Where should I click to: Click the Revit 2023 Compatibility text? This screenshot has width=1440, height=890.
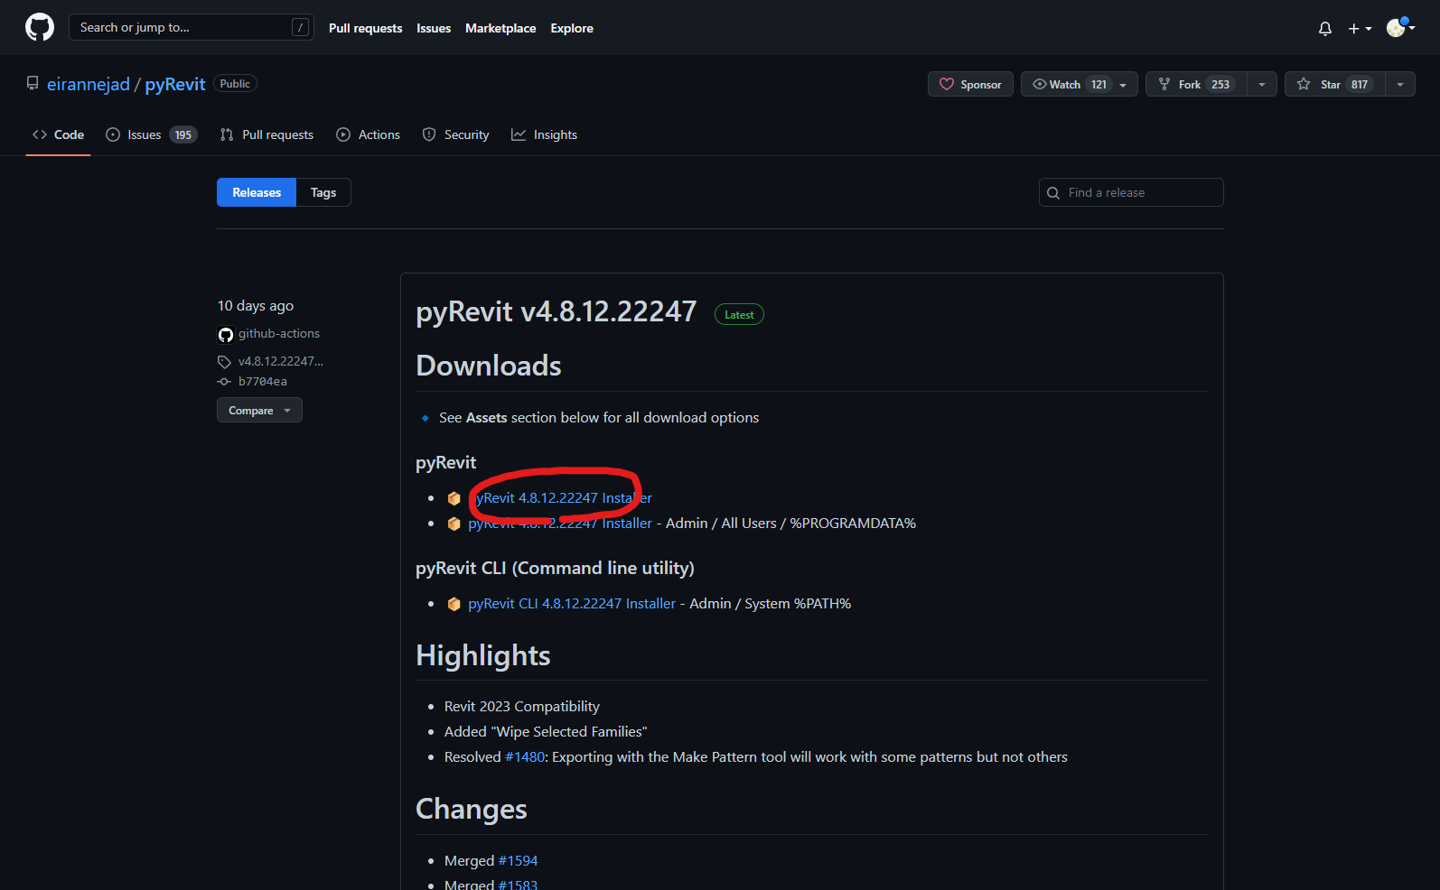(522, 707)
